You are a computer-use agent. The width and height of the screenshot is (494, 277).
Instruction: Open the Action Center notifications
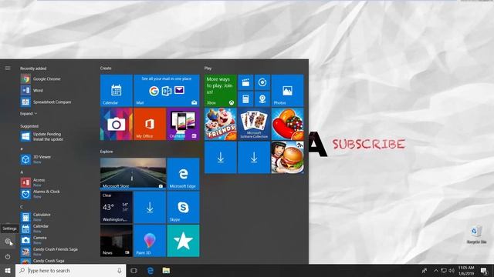[484, 270]
